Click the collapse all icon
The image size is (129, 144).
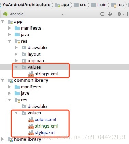click(x=109, y=14)
